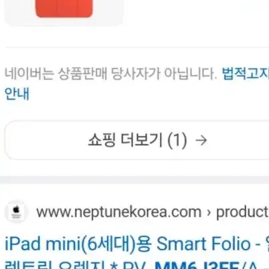Screen dimensions: 269x269
Task: Click the 네이버는 상품판매 당사자가 아닙니다 notice
Action: click(110, 74)
